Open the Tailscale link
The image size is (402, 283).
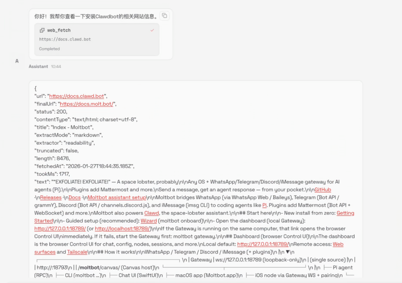pos(77,252)
